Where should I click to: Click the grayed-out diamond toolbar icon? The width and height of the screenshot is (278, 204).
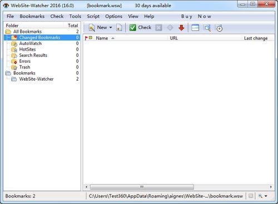(170, 28)
